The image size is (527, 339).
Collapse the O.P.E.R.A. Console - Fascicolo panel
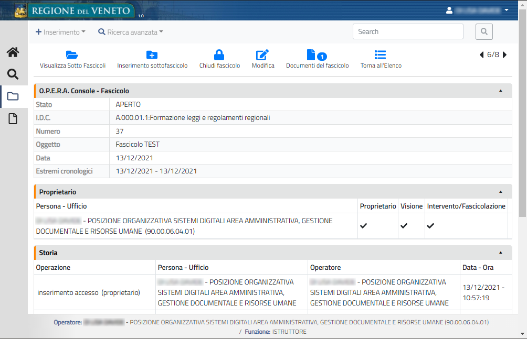(500, 91)
